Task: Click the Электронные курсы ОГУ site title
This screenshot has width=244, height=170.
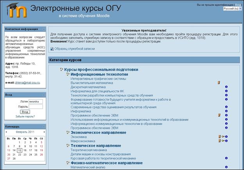Action: click(x=76, y=8)
